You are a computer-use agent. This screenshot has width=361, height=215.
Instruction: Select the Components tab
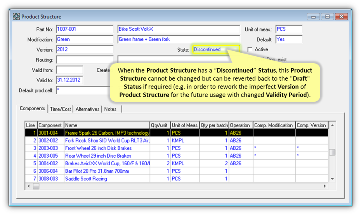pos(32,108)
